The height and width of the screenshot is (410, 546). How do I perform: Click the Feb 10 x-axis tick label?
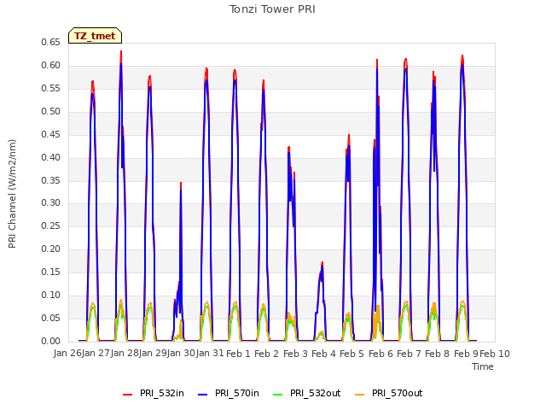(495, 354)
